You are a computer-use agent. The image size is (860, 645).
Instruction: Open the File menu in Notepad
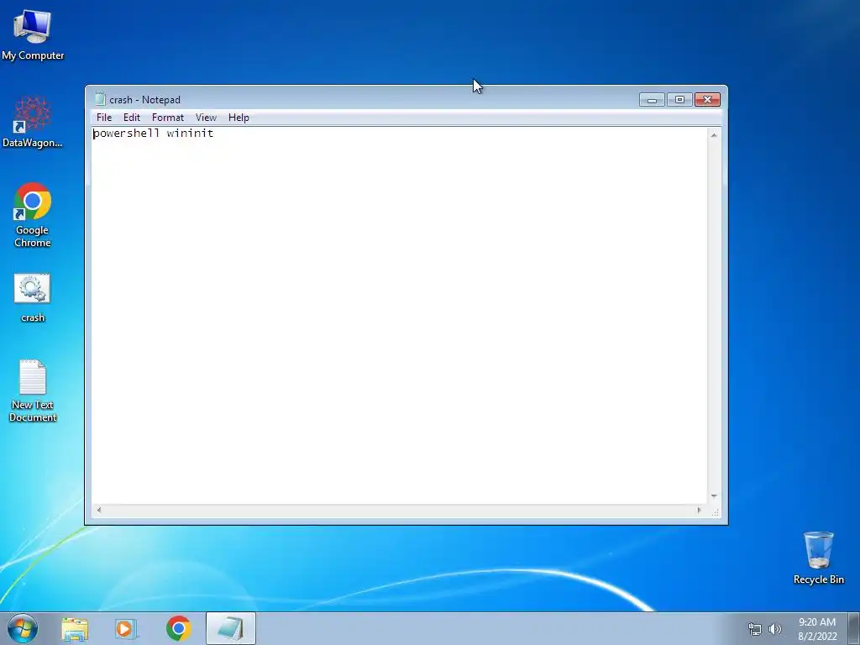(103, 118)
